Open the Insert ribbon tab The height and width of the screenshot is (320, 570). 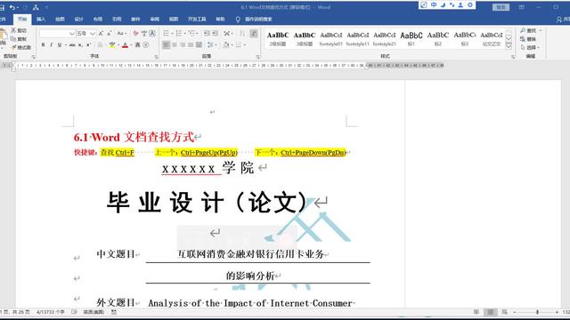41,20
